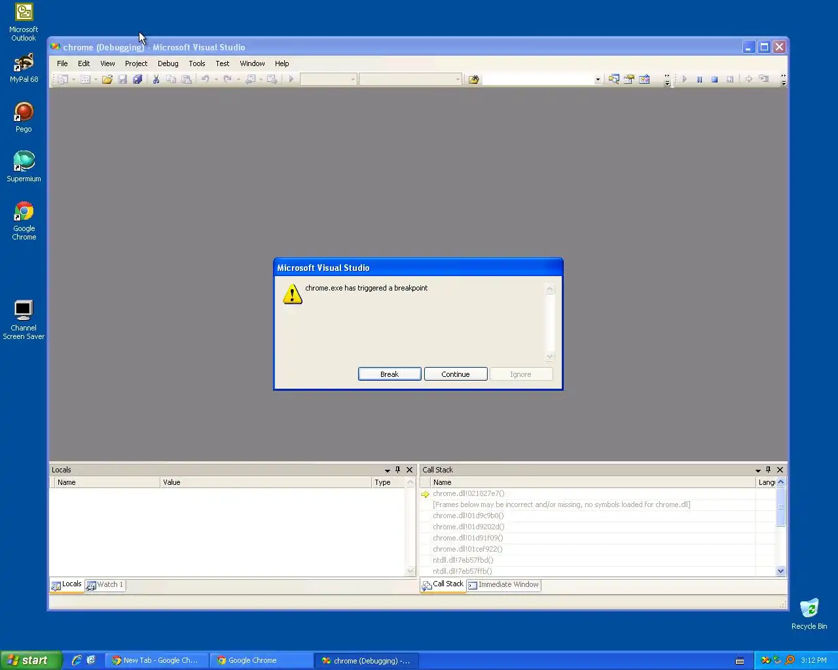The height and width of the screenshot is (670, 838).
Task: Open the Recycle Bin desktop icon
Action: click(x=809, y=614)
